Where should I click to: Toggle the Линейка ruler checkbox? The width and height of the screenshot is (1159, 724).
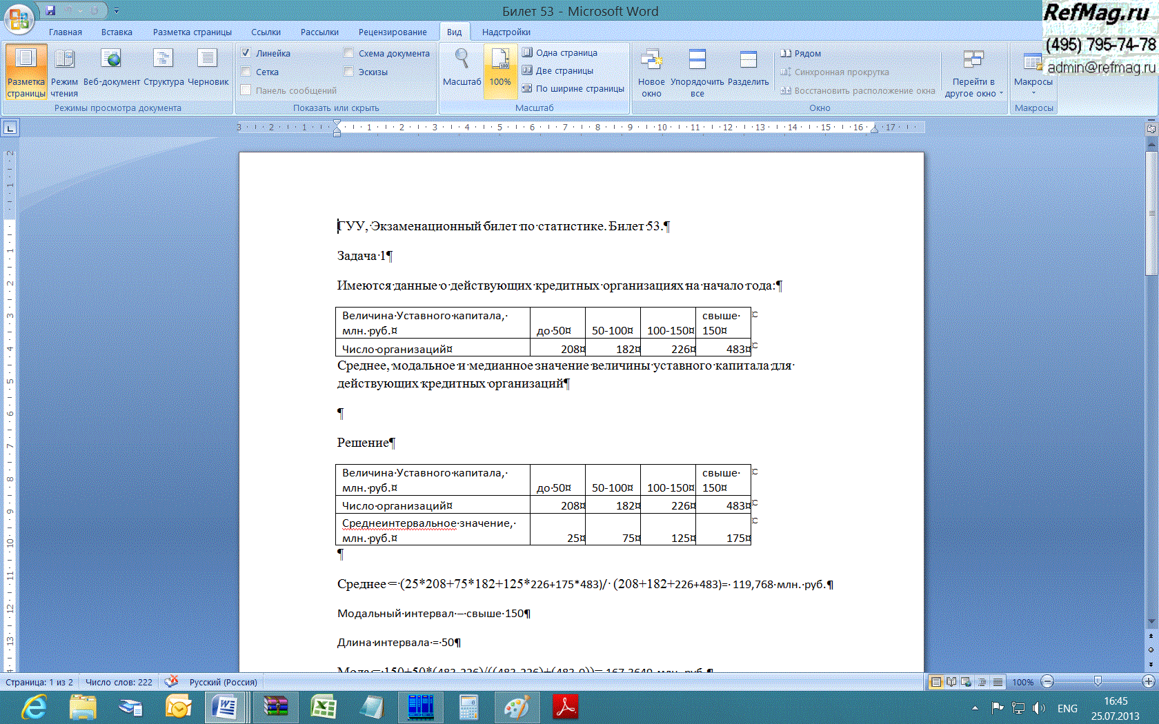point(246,53)
